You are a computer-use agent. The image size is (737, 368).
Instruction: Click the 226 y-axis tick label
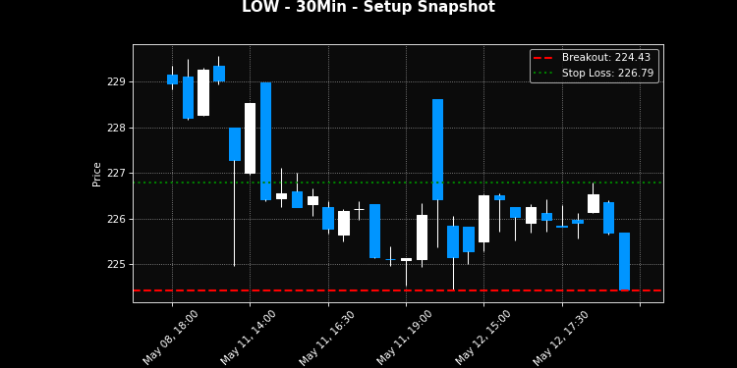coord(117,219)
